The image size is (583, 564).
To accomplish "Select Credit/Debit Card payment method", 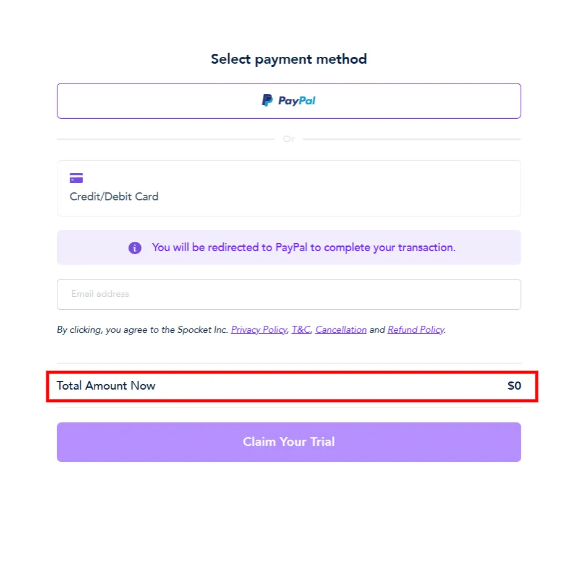I will point(288,188).
